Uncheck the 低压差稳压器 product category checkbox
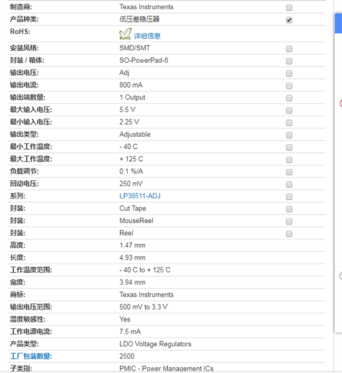The width and height of the screenshot is (342, 373). coord(289,20)
